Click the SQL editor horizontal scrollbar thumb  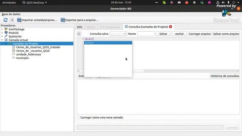point(138,71)
